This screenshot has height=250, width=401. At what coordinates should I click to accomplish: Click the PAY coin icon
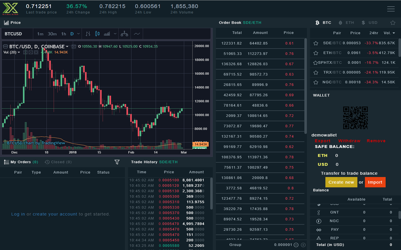point(319,230)
